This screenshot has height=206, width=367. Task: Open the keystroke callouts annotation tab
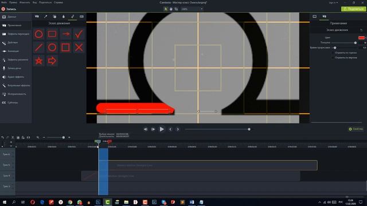coord(81,17)
